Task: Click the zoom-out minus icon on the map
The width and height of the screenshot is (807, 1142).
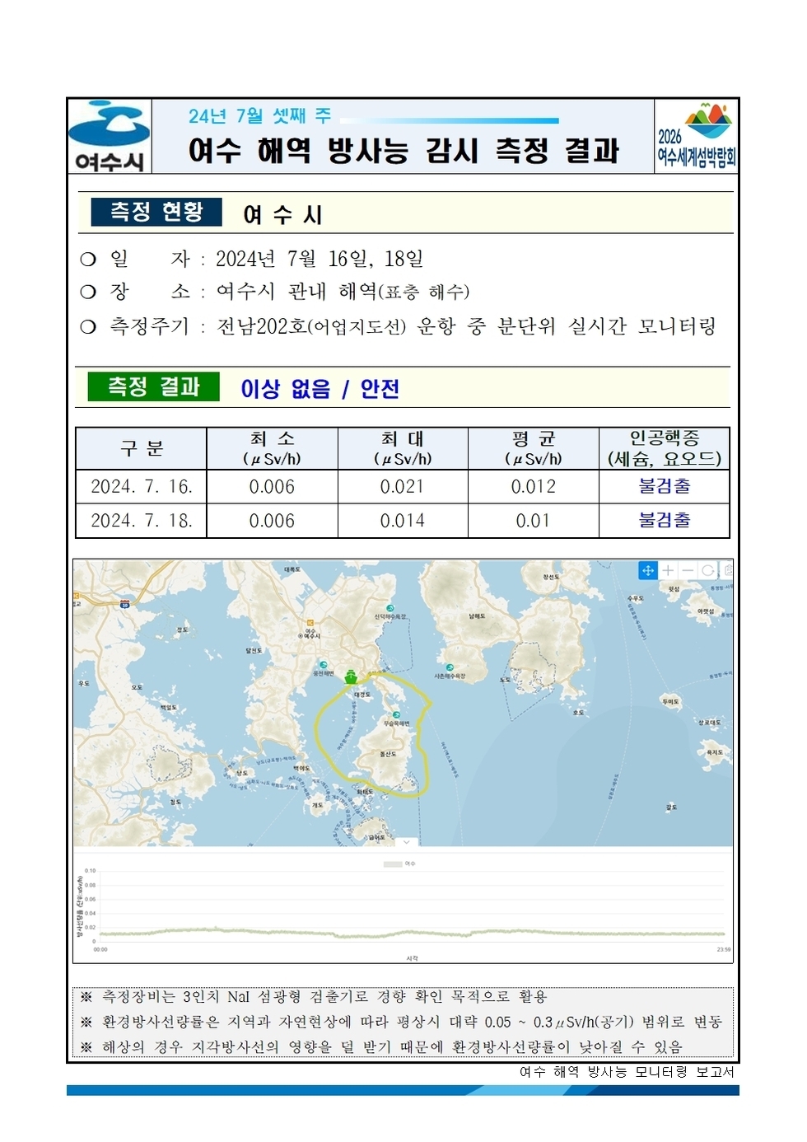Action: 687,570
